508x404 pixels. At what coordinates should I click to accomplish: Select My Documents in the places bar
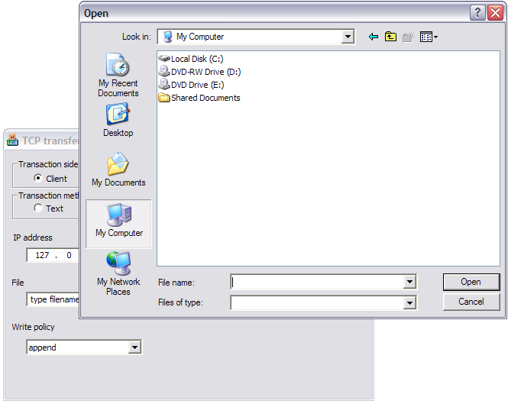(118, 170)
